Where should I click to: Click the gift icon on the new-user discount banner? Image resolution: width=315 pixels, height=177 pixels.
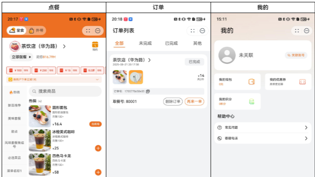(10, 79)
